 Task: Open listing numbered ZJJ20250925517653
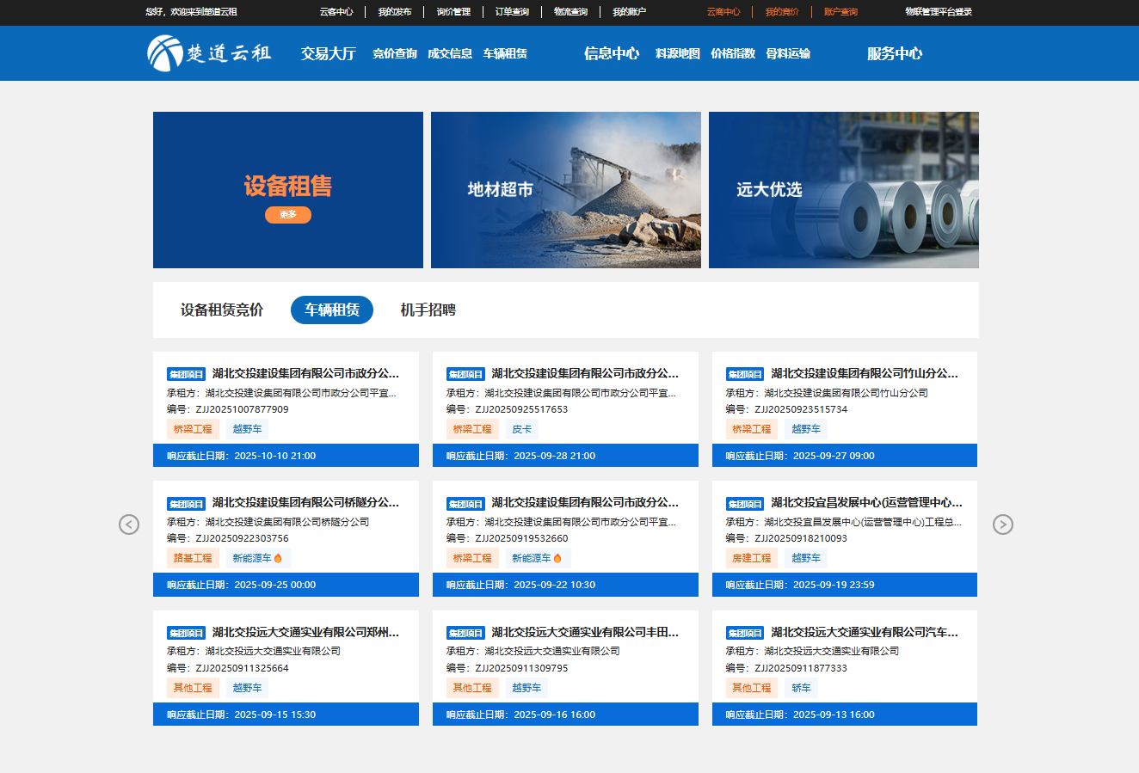pyautogui.click(x=565, y=409)
